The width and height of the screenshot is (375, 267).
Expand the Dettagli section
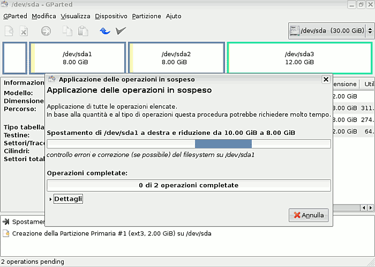point(67,199)
